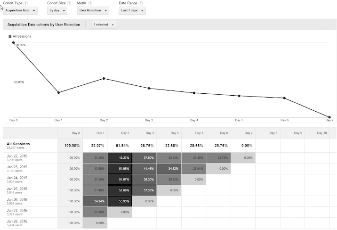Click the All Sessions legend square
This screenshot has height=230, width=337.
[x=10, y=36]
